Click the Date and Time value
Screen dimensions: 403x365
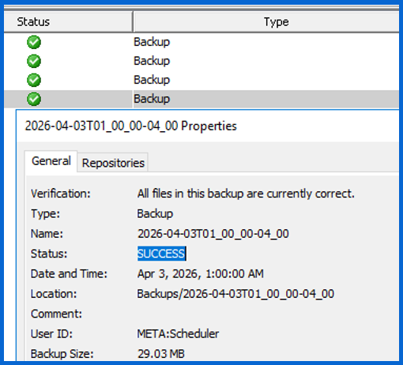201,273
